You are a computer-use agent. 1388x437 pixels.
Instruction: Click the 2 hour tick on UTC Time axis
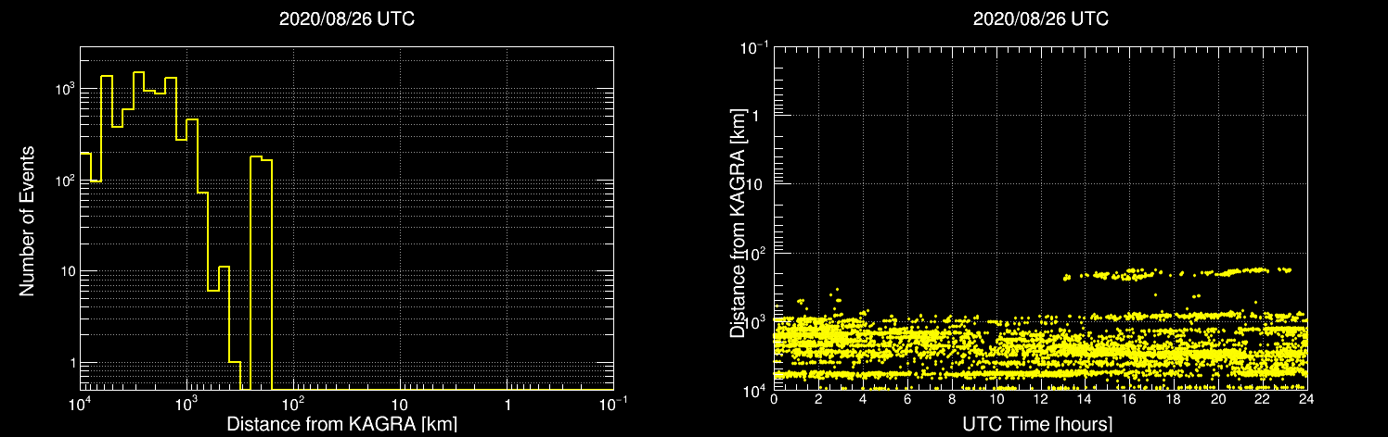point(818,400)
